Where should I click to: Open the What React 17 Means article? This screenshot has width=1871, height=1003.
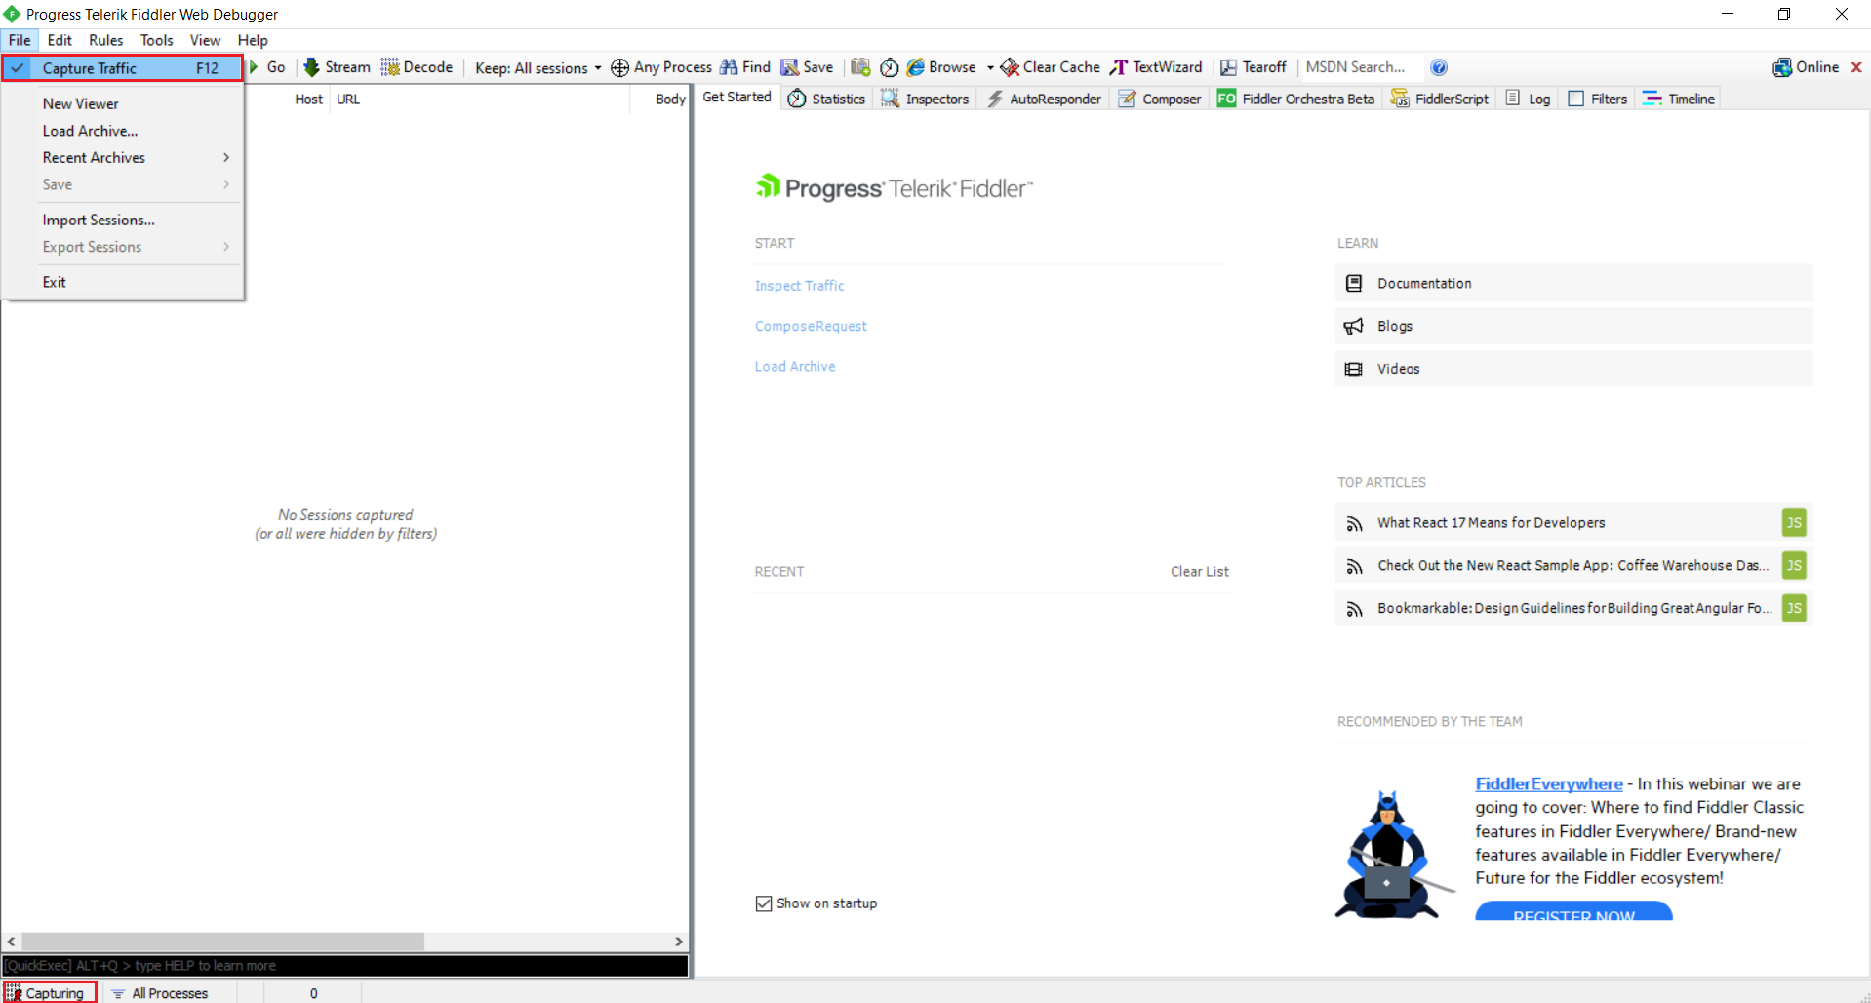tap(1573, 523)
